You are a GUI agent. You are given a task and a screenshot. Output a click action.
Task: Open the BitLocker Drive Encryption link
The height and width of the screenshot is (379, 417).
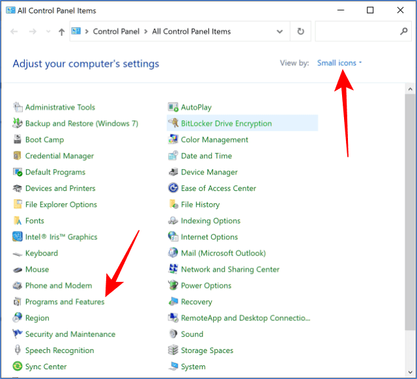(x=226, y=123)
